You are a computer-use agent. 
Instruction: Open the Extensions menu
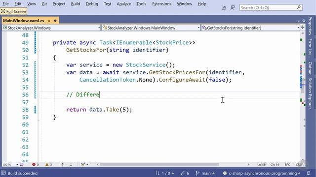click(161, 4)
